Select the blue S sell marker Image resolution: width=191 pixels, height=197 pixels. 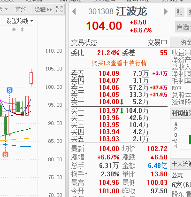click(x=9, y=90)
